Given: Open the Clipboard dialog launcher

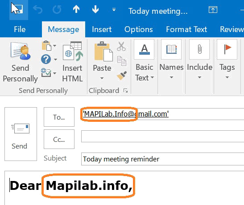Looking at the screenshot, I should pos(126,90).
